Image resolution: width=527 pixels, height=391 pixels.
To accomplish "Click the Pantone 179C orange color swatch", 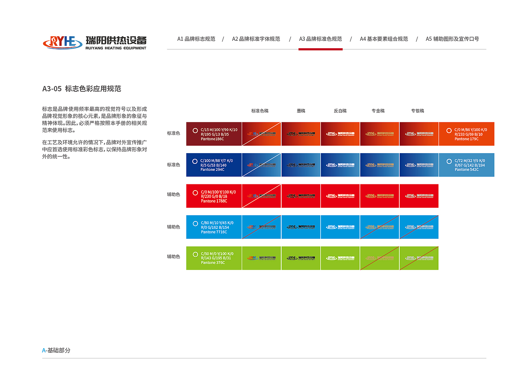I will click(x=466, y=134).
